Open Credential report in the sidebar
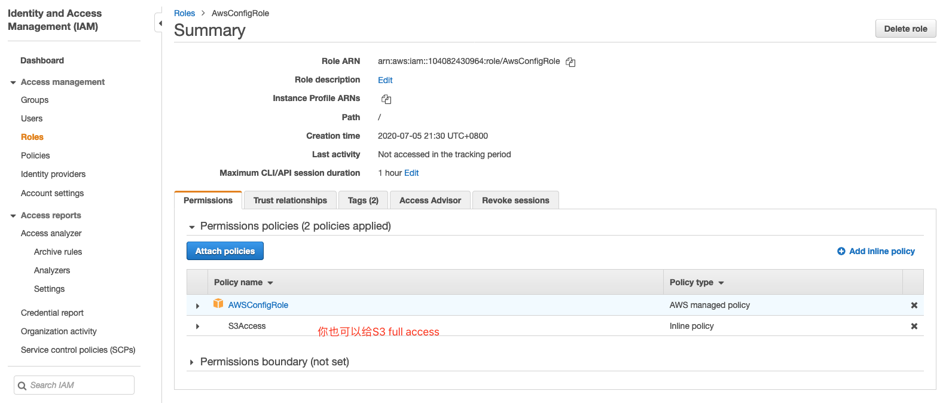The height and width of the screenshot is (403, 946). point(52,313)
